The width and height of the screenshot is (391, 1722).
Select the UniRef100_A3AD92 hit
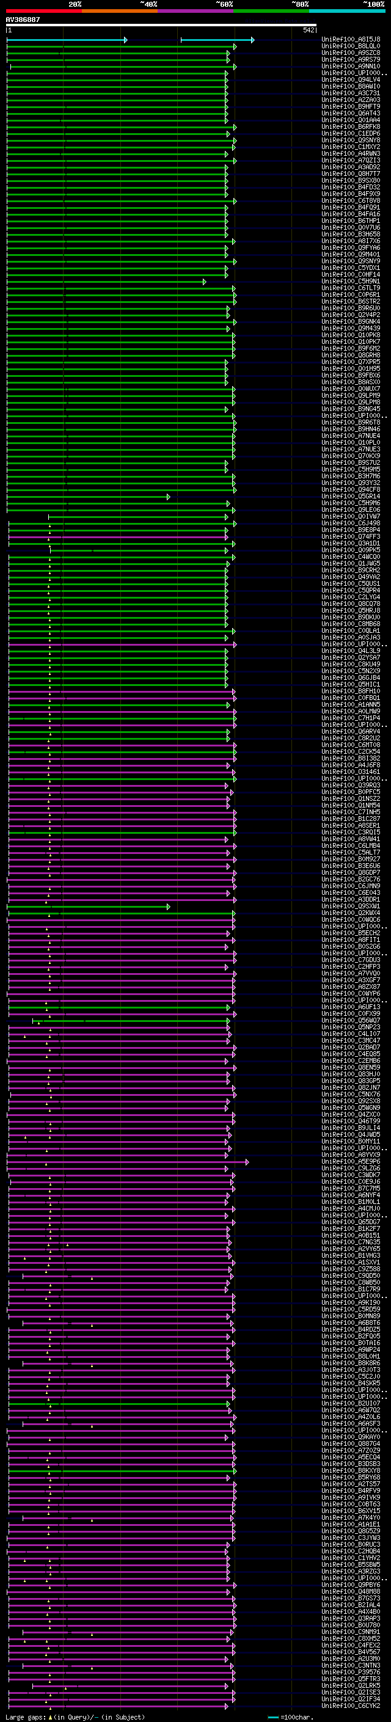[351, 167]
